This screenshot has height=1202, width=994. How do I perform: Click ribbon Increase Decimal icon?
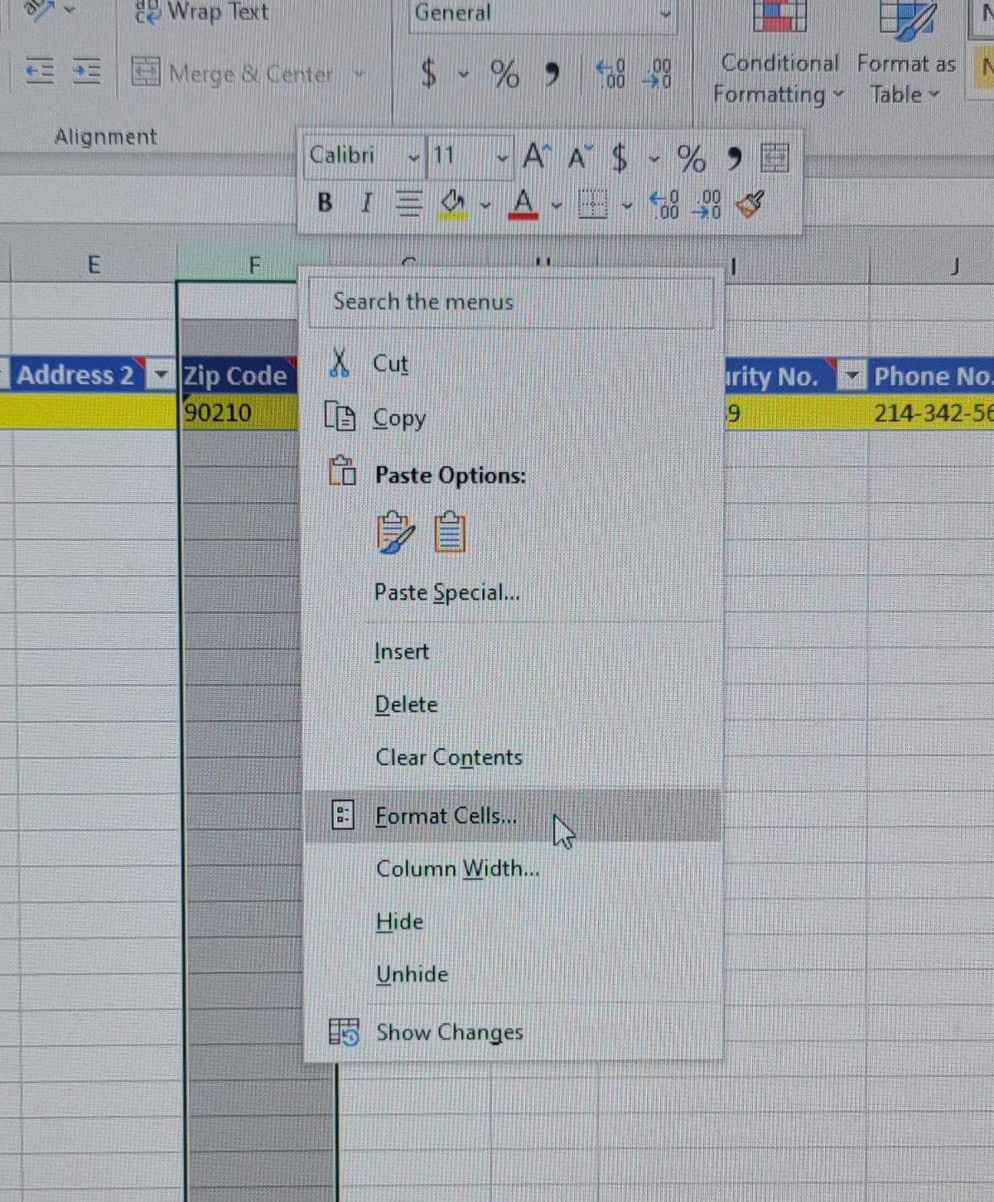611,74
